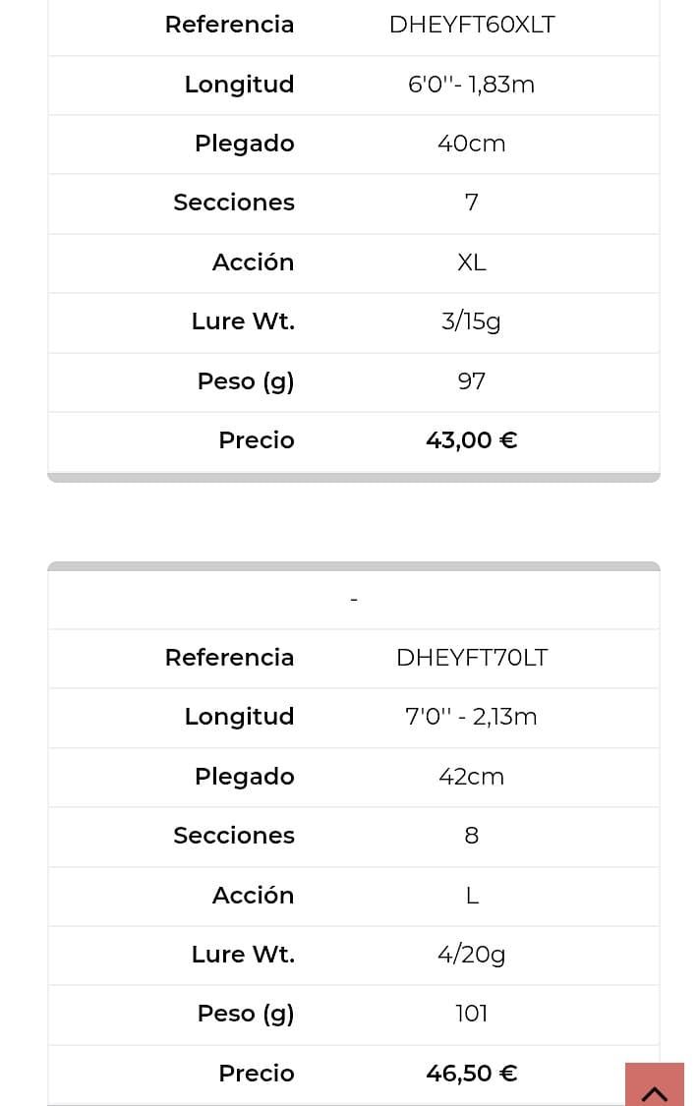
Task: Click the dash header of second table
Action: (354, 600)
